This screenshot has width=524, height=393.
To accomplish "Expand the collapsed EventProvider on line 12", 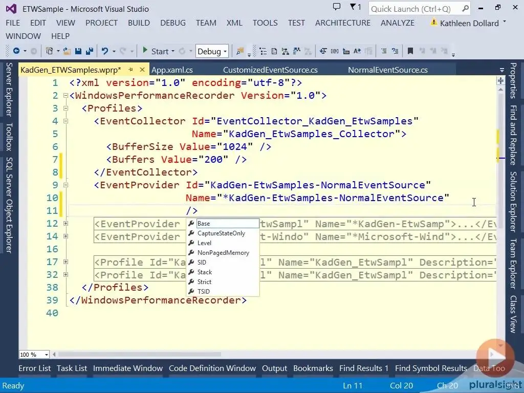I will (66, 223).
